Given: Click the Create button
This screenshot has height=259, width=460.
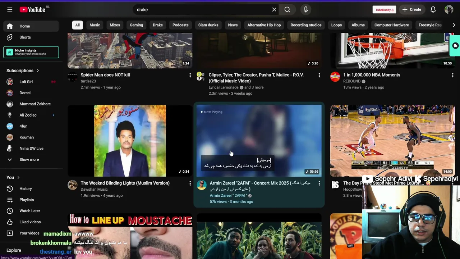Looking at the screenshot, I should click(412, 10).
